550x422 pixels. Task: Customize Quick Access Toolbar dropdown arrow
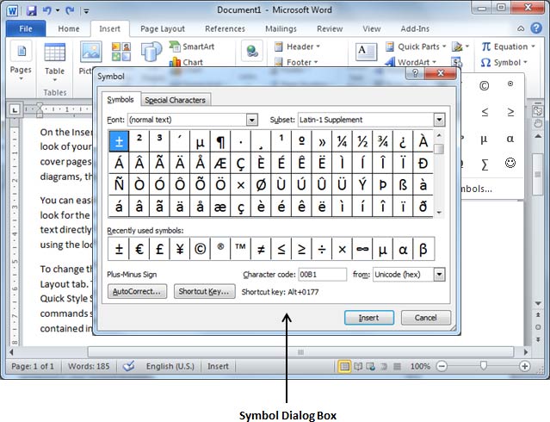tap(86, 11)
